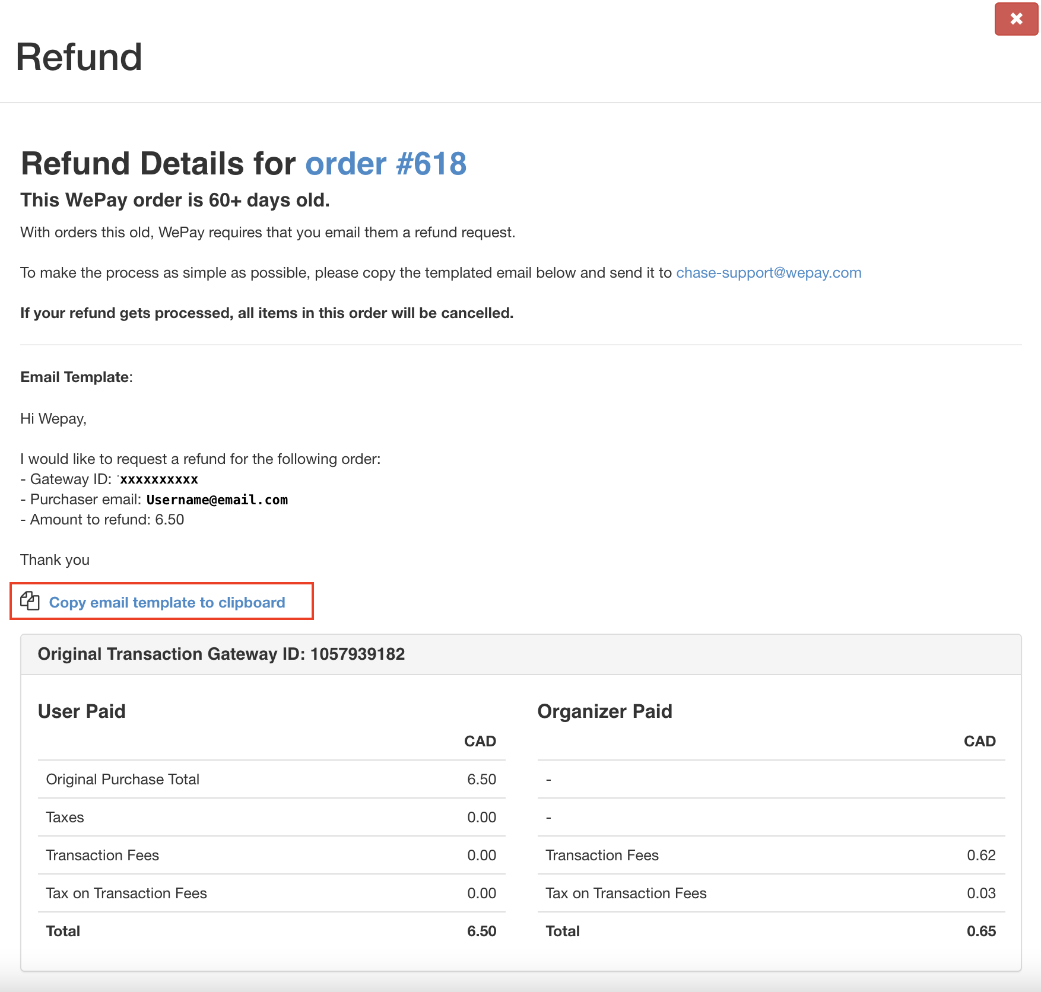Image resolution: width=1041 pixels, height=992 pixels.
Task: Open order #618 details
Action: coord(385,164)
